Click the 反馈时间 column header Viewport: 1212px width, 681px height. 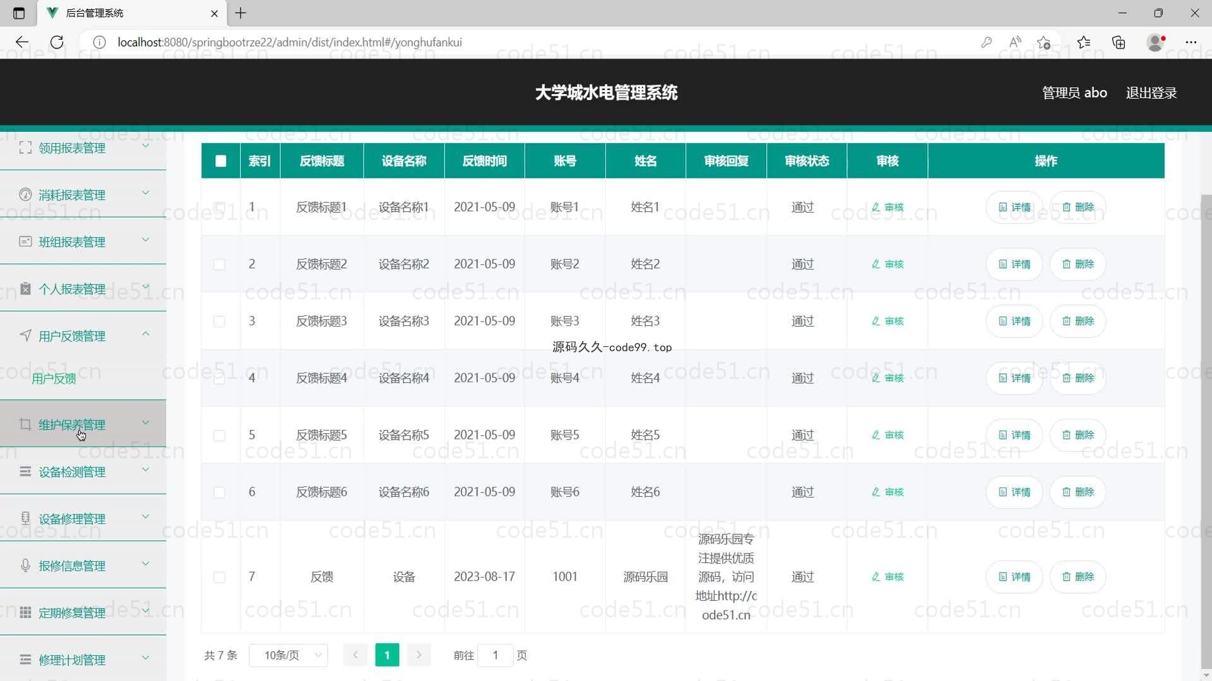pos(484,161)
